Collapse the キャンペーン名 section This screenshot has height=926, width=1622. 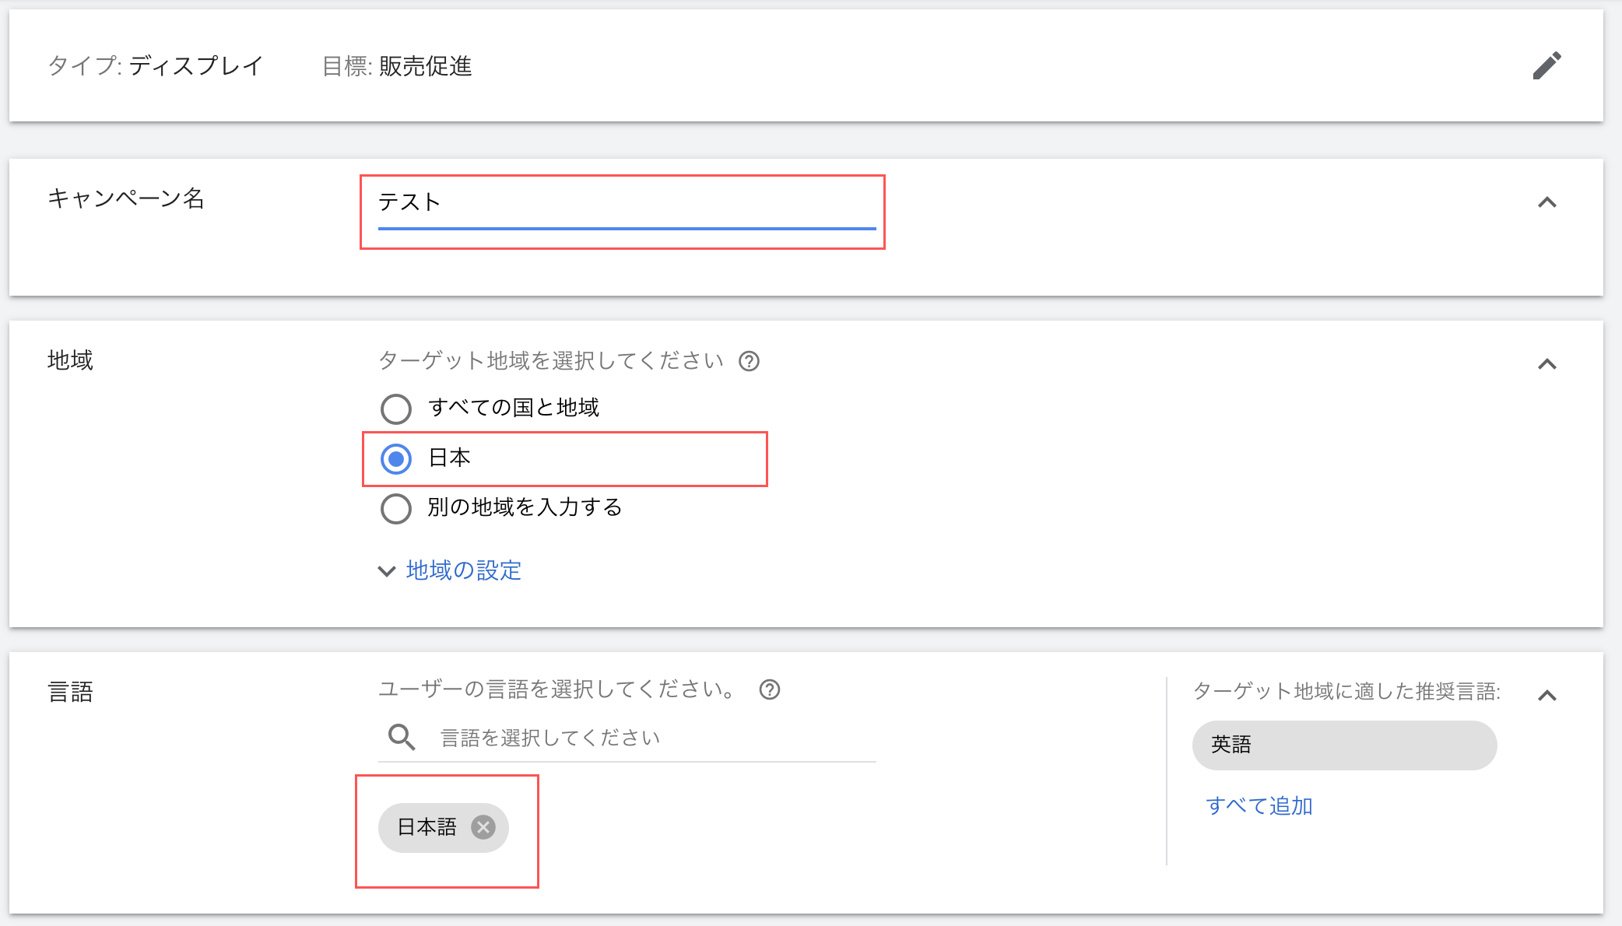tap(1547, 202)
